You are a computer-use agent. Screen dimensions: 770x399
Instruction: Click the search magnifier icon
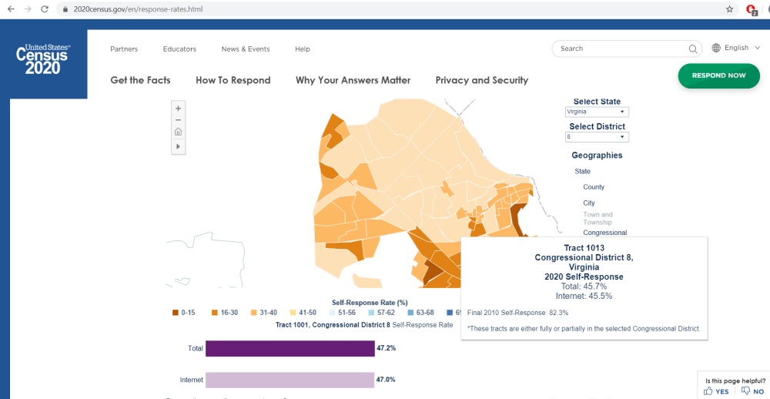pos(693,49)
